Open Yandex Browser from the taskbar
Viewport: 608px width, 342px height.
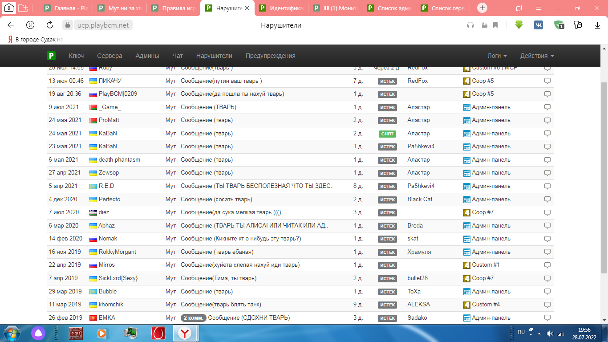[x=186, y=333]
